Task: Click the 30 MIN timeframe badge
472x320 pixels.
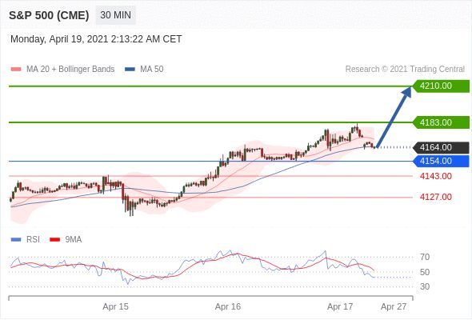Action: [x=115, y=14]
